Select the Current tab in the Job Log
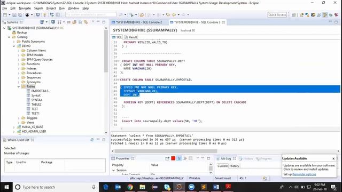This screenshot has height=192, width=342. [x=222, y=166]
